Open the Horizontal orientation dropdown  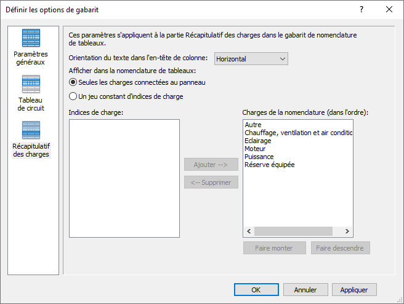(x=251, y=59)
